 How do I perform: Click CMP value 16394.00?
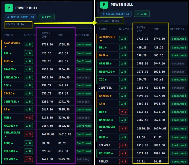click(x=160, y=128)
